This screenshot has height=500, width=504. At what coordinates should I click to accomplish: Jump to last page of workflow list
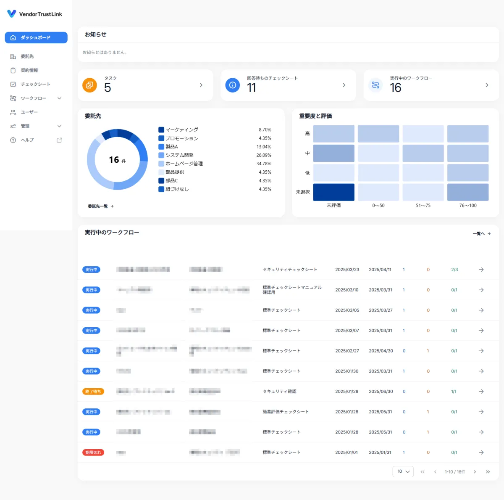point(488,472)
